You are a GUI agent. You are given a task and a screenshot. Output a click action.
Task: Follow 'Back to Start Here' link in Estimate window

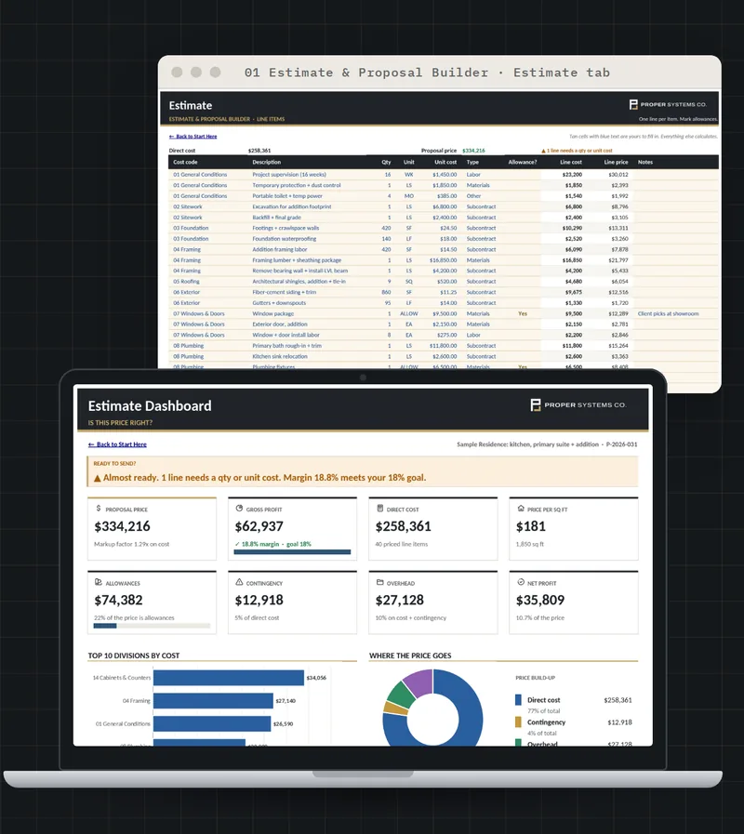point(193,137)
